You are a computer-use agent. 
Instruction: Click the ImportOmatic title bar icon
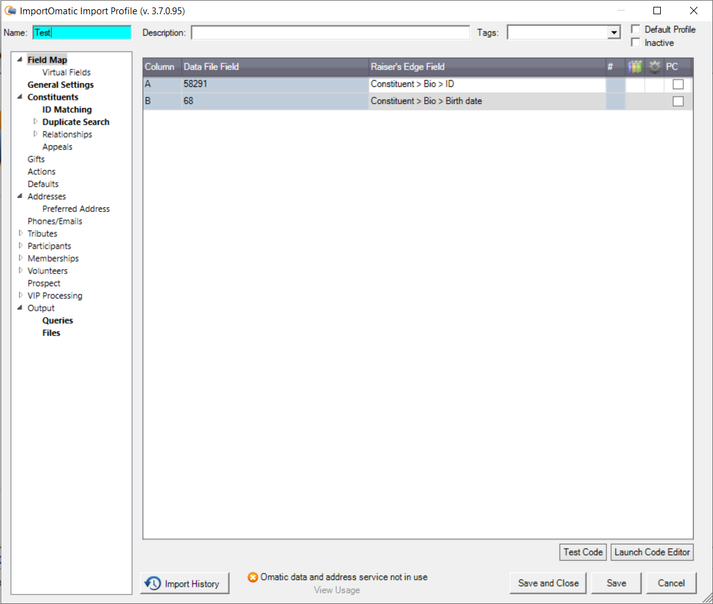[10, 11]
